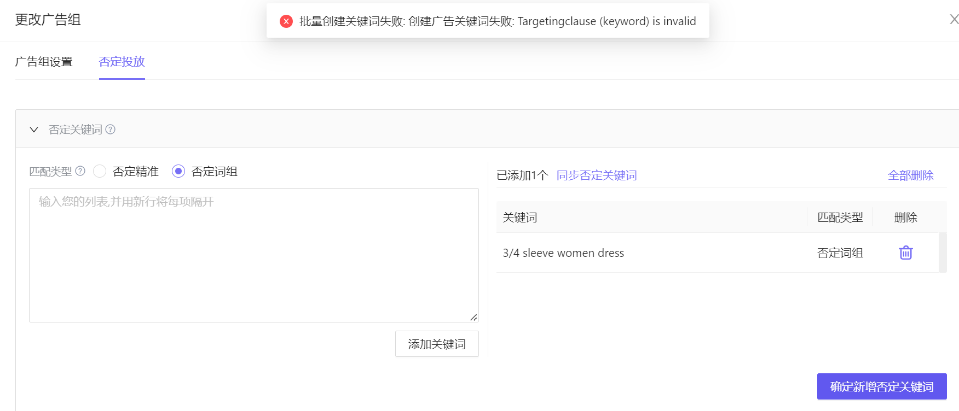Image resolution: width=959 pixels, height=411 pixels.
Task: Select the 否定词组 radio option
Action: click(178, 171)
